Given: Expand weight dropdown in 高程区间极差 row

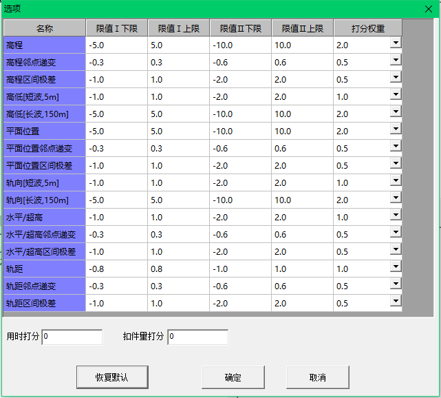Looking at the screenshot, I should point(396,77).
